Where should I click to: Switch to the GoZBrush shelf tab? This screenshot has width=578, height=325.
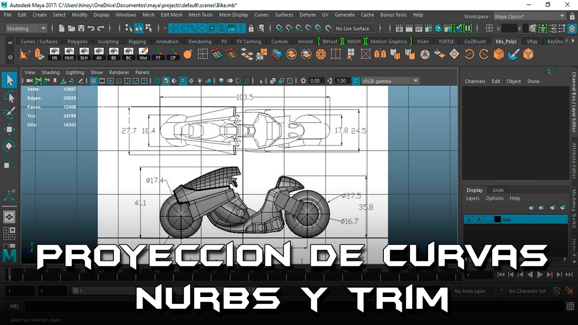(475, 42)
